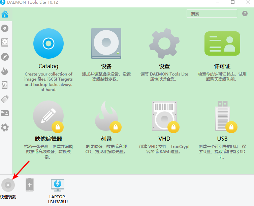
Task: Select the license card sidebar icon
Action: point(5,113)
